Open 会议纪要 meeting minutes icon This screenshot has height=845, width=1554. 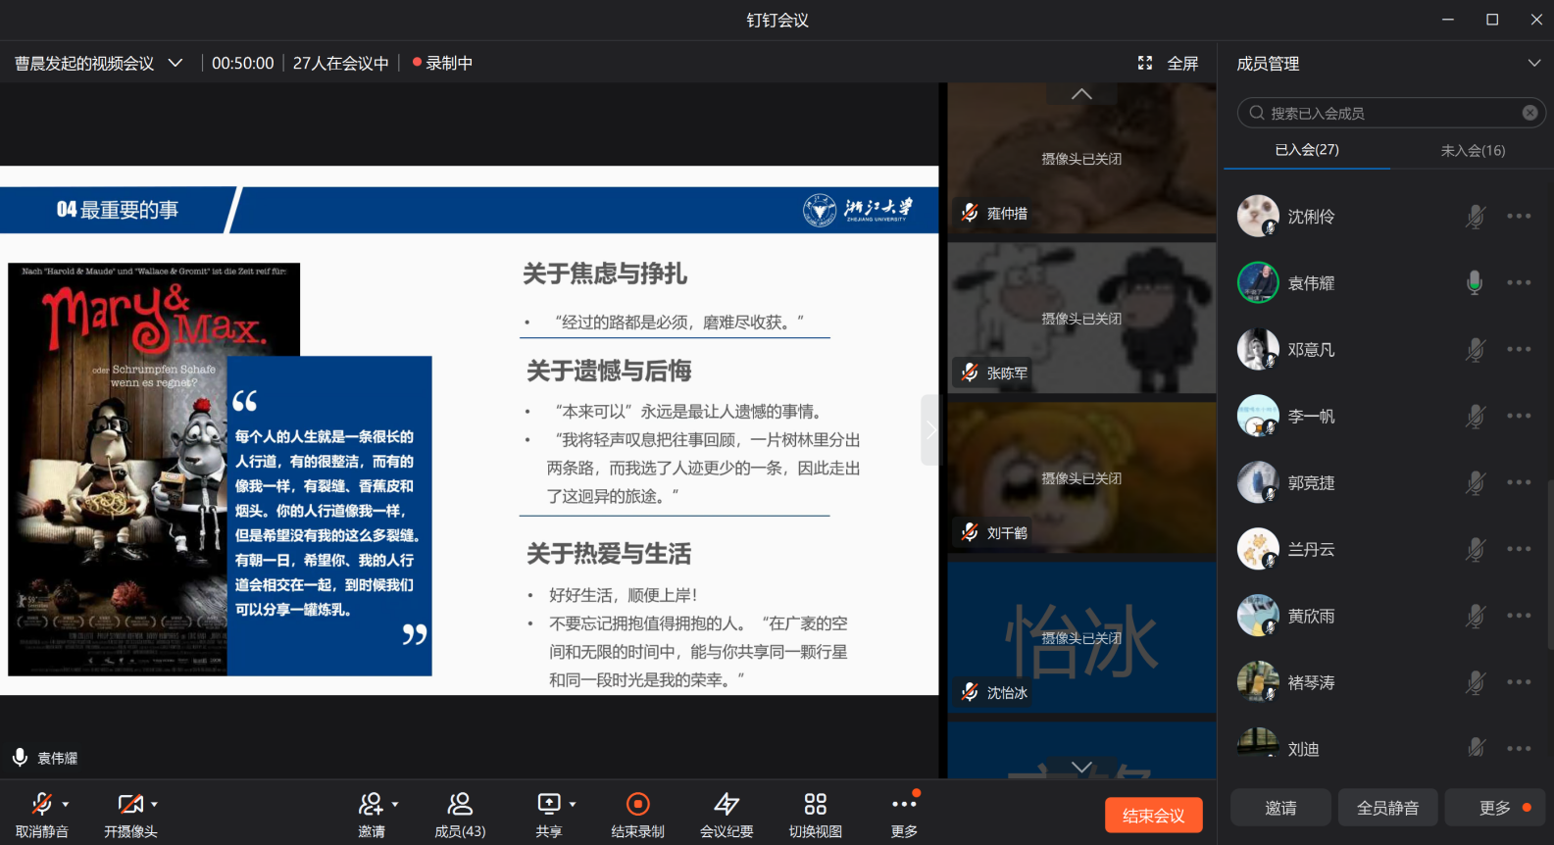727,804
